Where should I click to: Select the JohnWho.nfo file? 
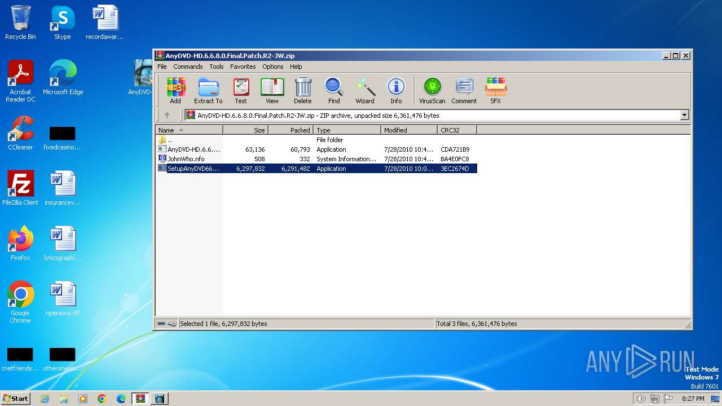pos(316,159)
